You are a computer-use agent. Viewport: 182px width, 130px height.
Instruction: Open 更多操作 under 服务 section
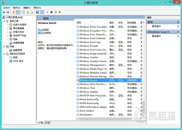[x=156, y=26]
